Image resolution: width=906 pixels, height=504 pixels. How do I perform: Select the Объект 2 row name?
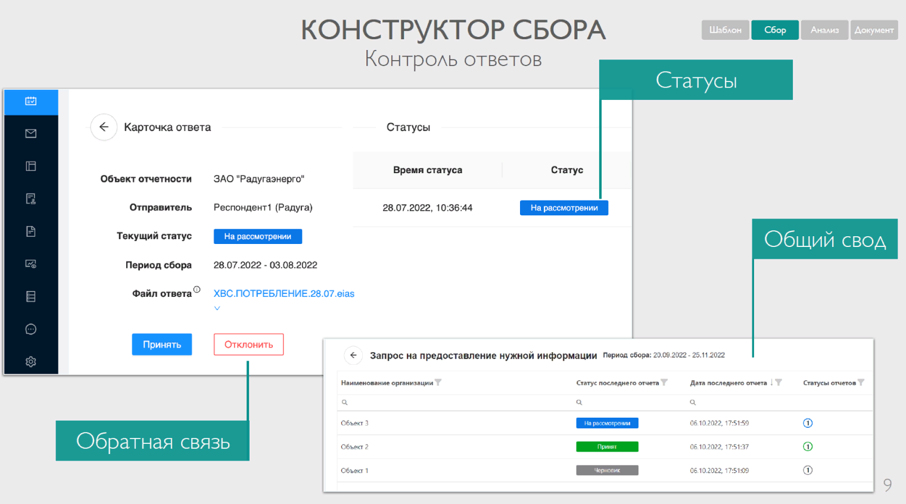coord(354,446)
